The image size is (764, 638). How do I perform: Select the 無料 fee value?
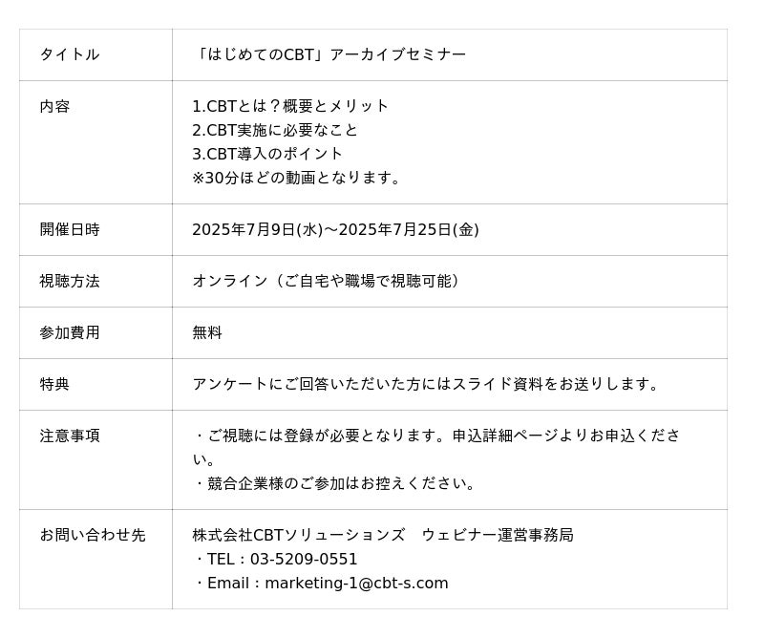(207, 332)
